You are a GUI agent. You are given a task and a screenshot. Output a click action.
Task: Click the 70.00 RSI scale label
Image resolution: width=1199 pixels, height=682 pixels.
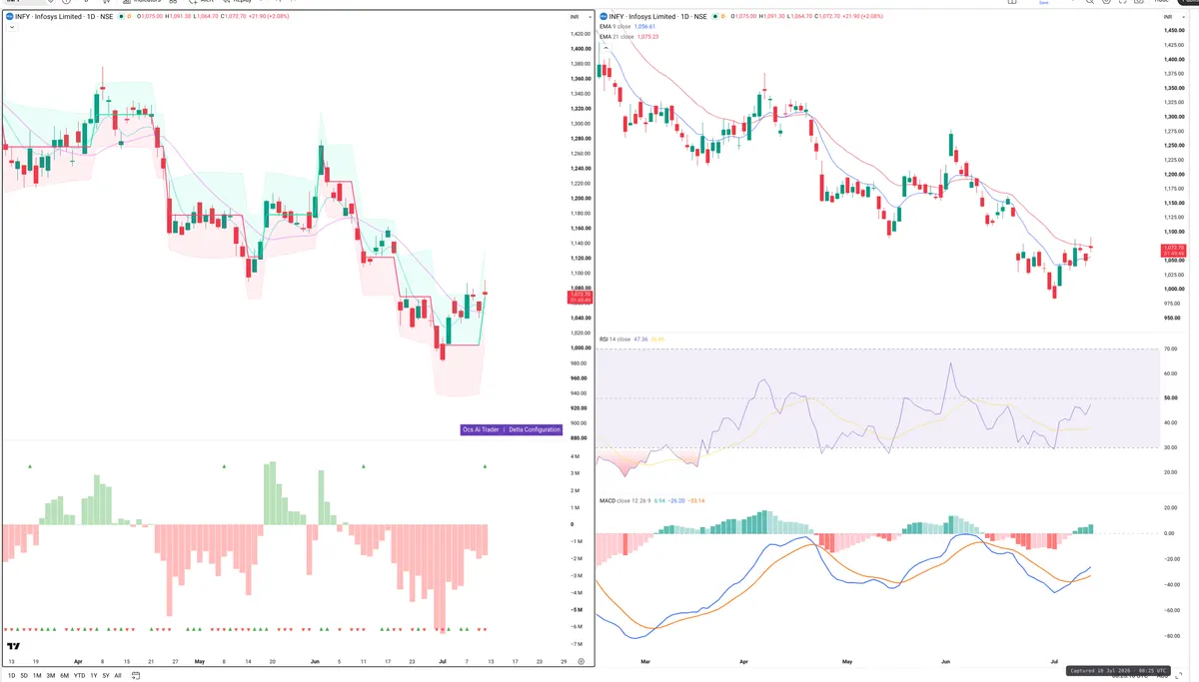point(1171,348)
